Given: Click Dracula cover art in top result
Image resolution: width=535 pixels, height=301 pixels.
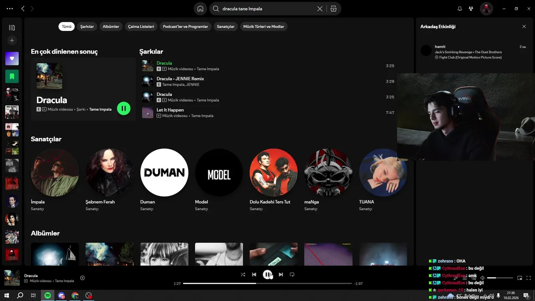Looking at the screenshot, I should [49, 76].
